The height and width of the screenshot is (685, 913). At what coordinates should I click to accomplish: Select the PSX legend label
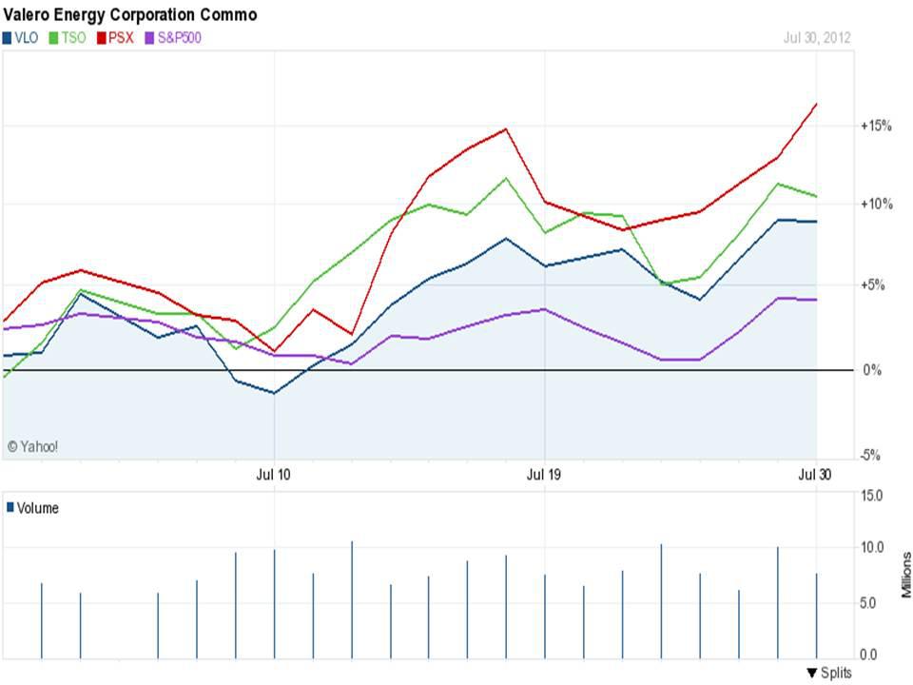click(x=121, y=38)
